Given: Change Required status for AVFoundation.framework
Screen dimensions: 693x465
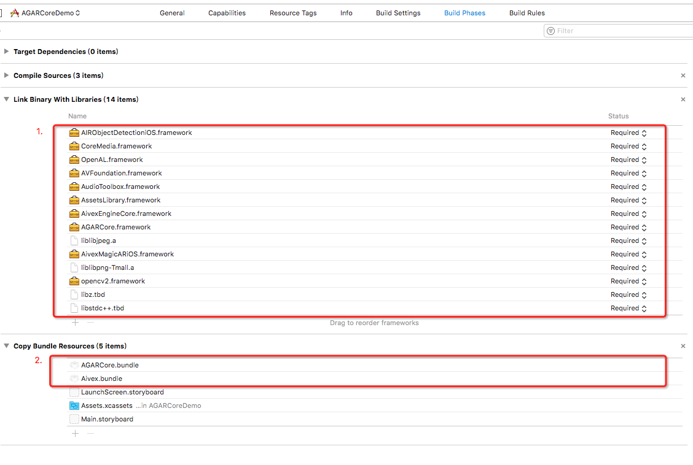Looking at the screenshot, I should click(628, 173).
